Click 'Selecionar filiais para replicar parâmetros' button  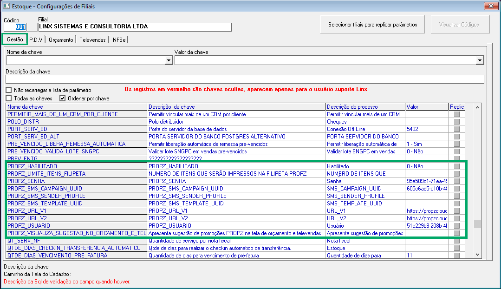point(372,25)
